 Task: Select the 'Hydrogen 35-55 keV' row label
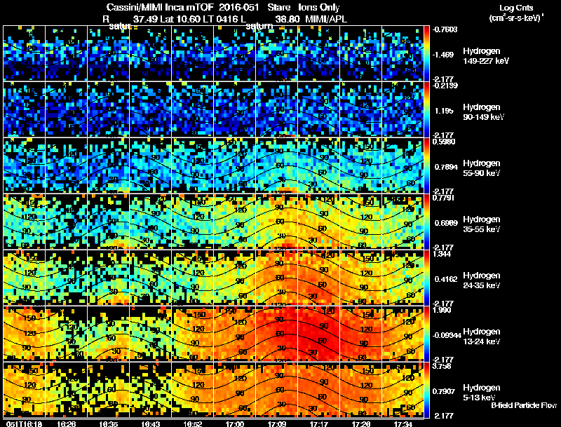482,224
